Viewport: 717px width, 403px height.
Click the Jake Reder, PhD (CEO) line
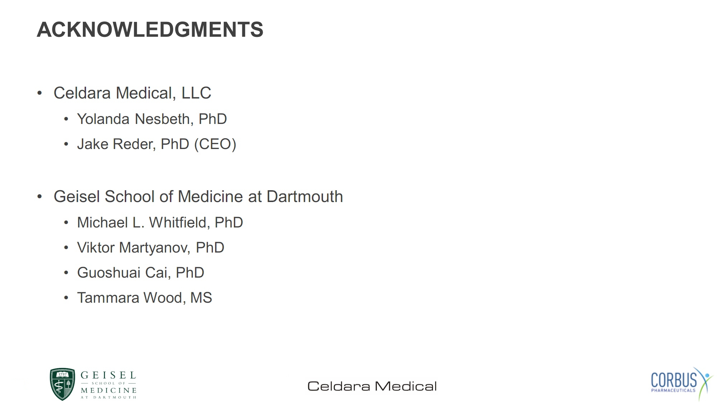[157, 144]
